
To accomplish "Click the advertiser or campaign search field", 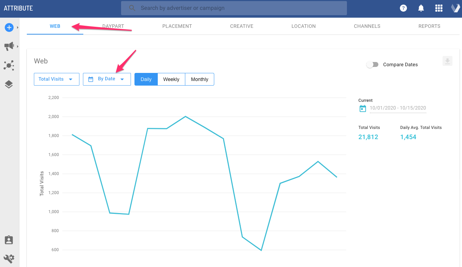I will tap(234, 8).
